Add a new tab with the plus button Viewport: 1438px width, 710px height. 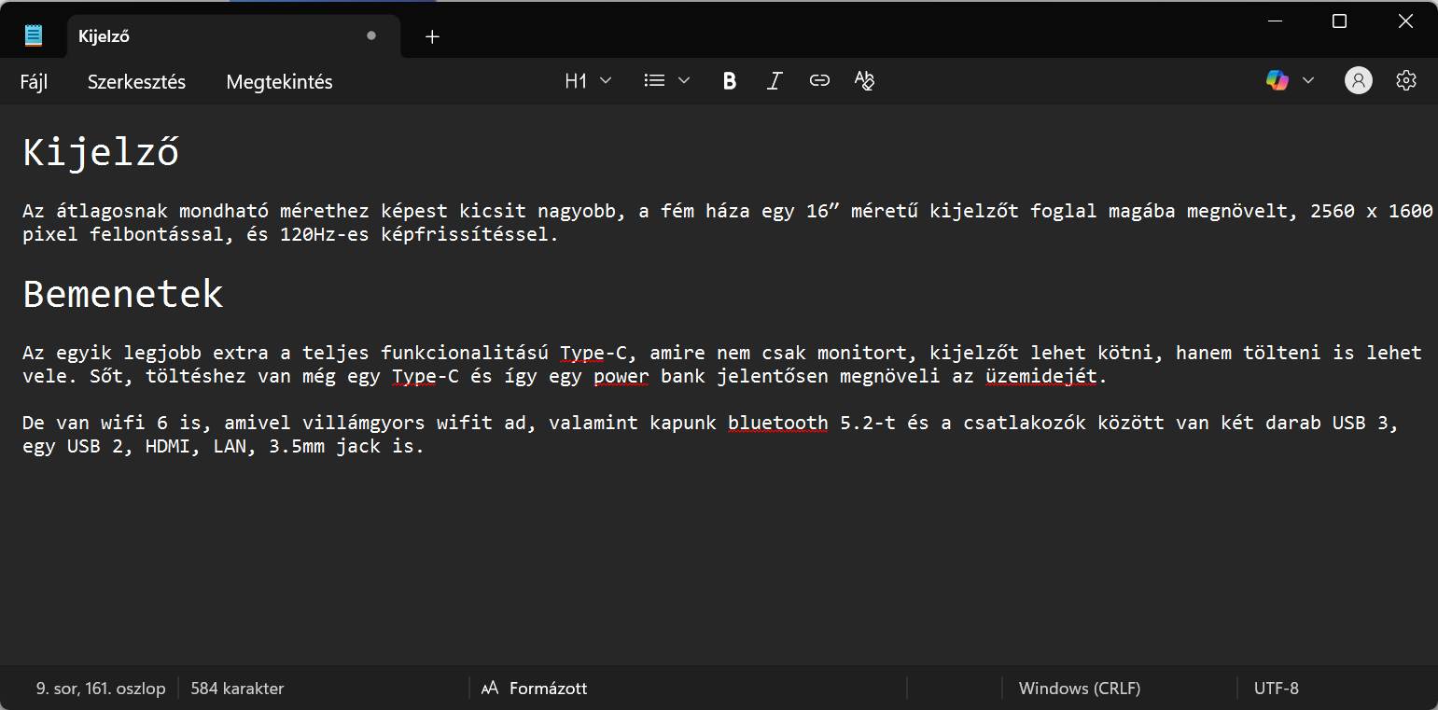[x=432, y=36]
